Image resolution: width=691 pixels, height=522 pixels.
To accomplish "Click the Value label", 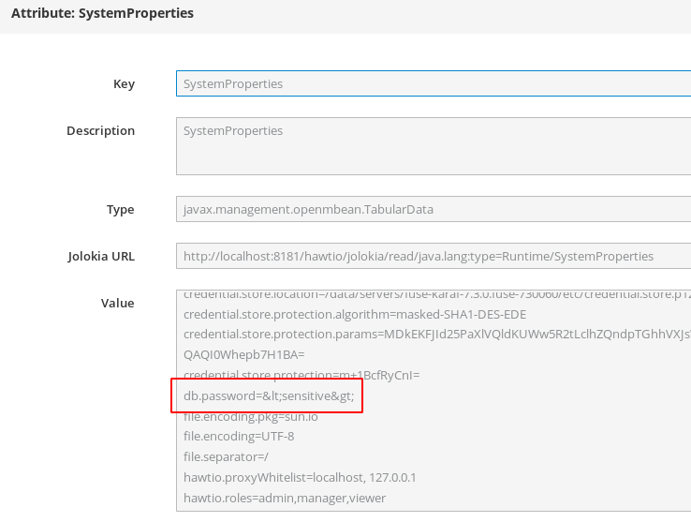I will [x=117, y=303].
